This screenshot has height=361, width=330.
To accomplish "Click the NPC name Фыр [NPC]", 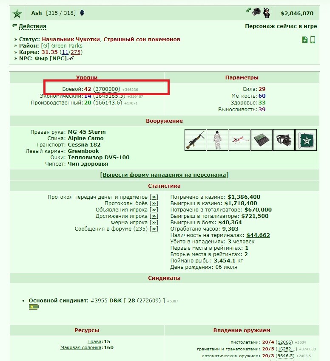I will pos(51,59).
